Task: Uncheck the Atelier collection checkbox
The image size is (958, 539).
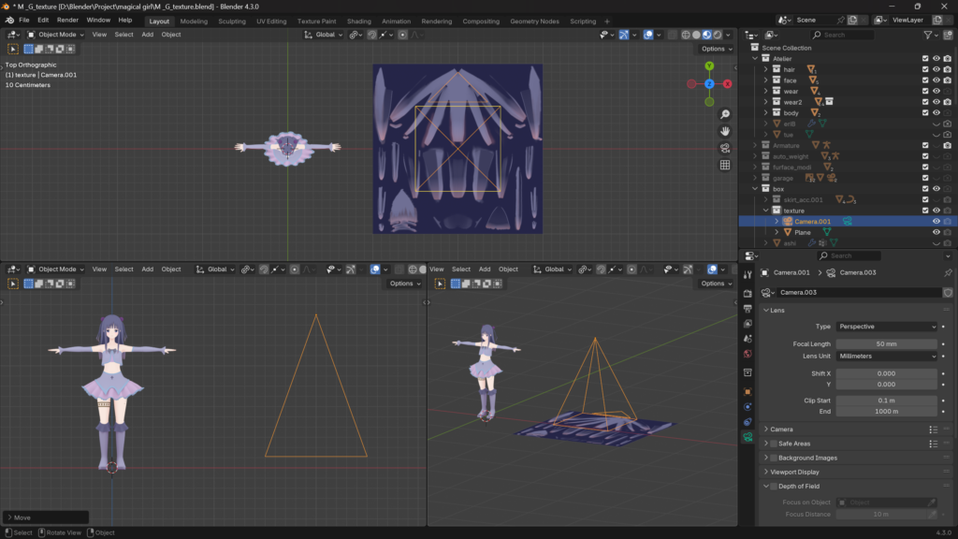Action: pyautogui.click(x=925, y=58)
